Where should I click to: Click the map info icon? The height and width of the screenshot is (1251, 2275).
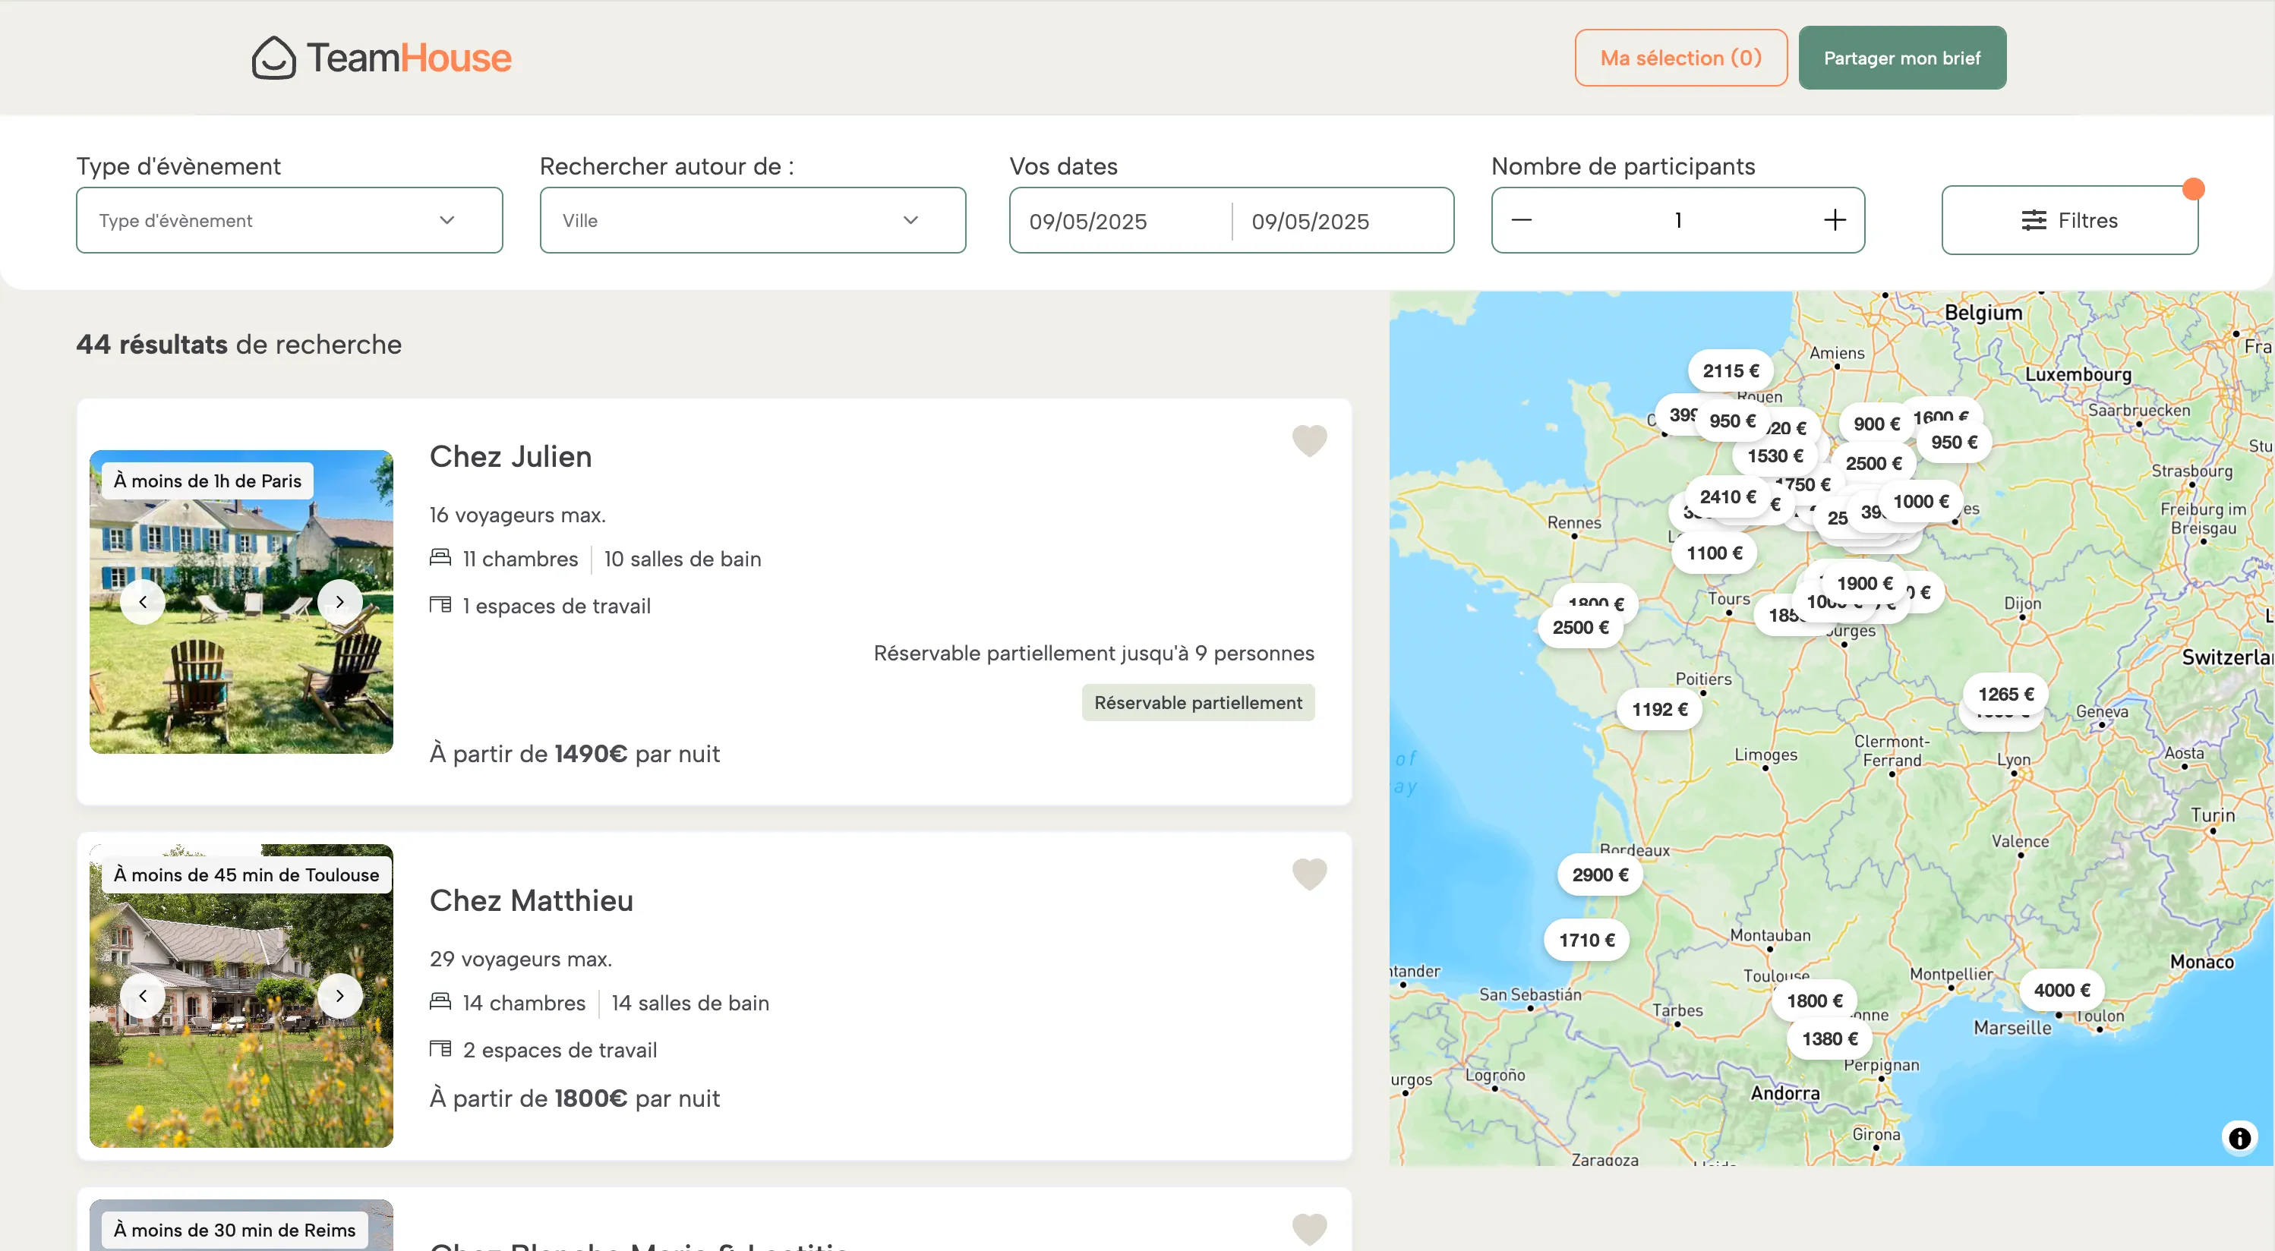pyautogui.click(x=2239, y=1138)
